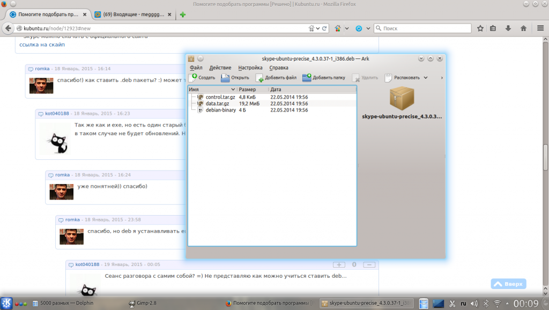Switch to Gimp-2.8 in the taskbar

pyautogui.click(x=143, y=304)
